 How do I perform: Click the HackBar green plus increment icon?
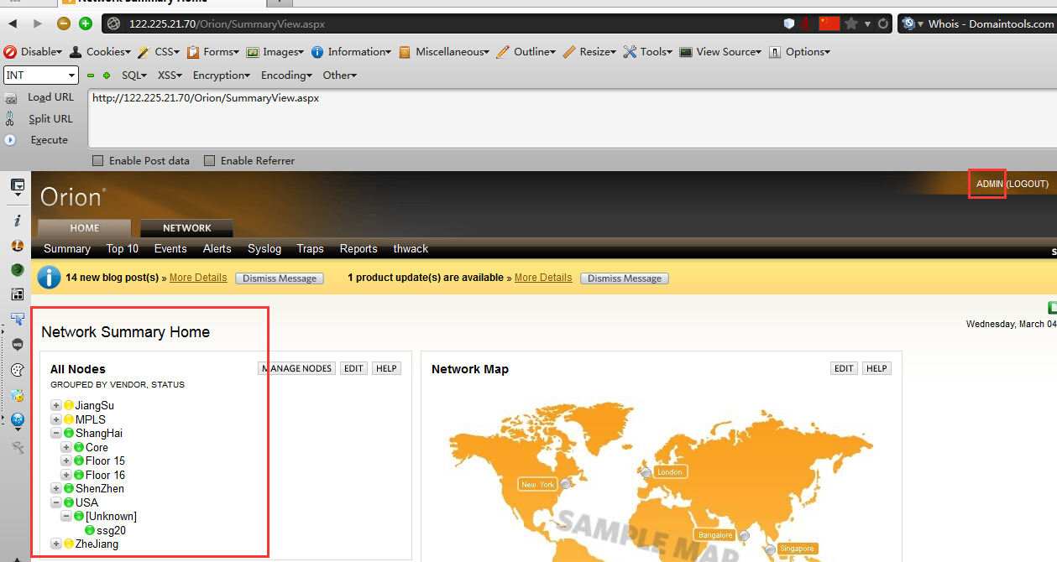107,75
